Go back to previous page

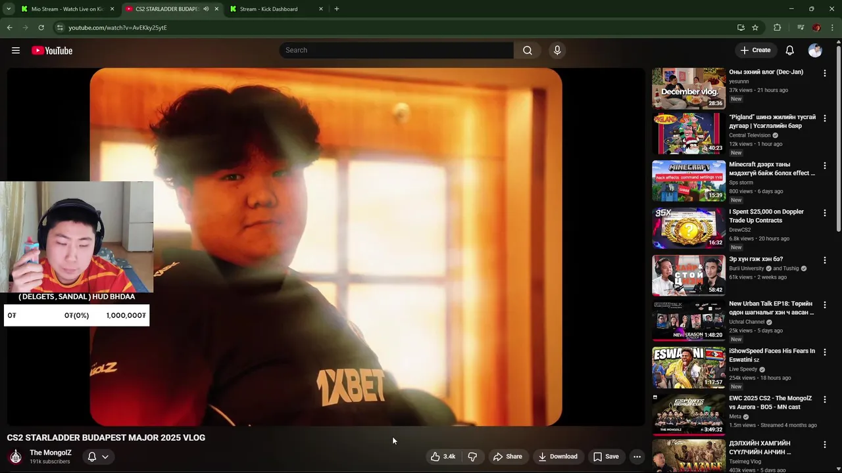(9, 28)
